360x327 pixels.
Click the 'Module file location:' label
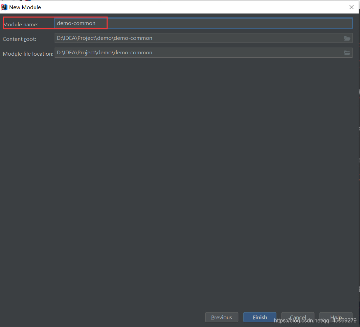28,54
